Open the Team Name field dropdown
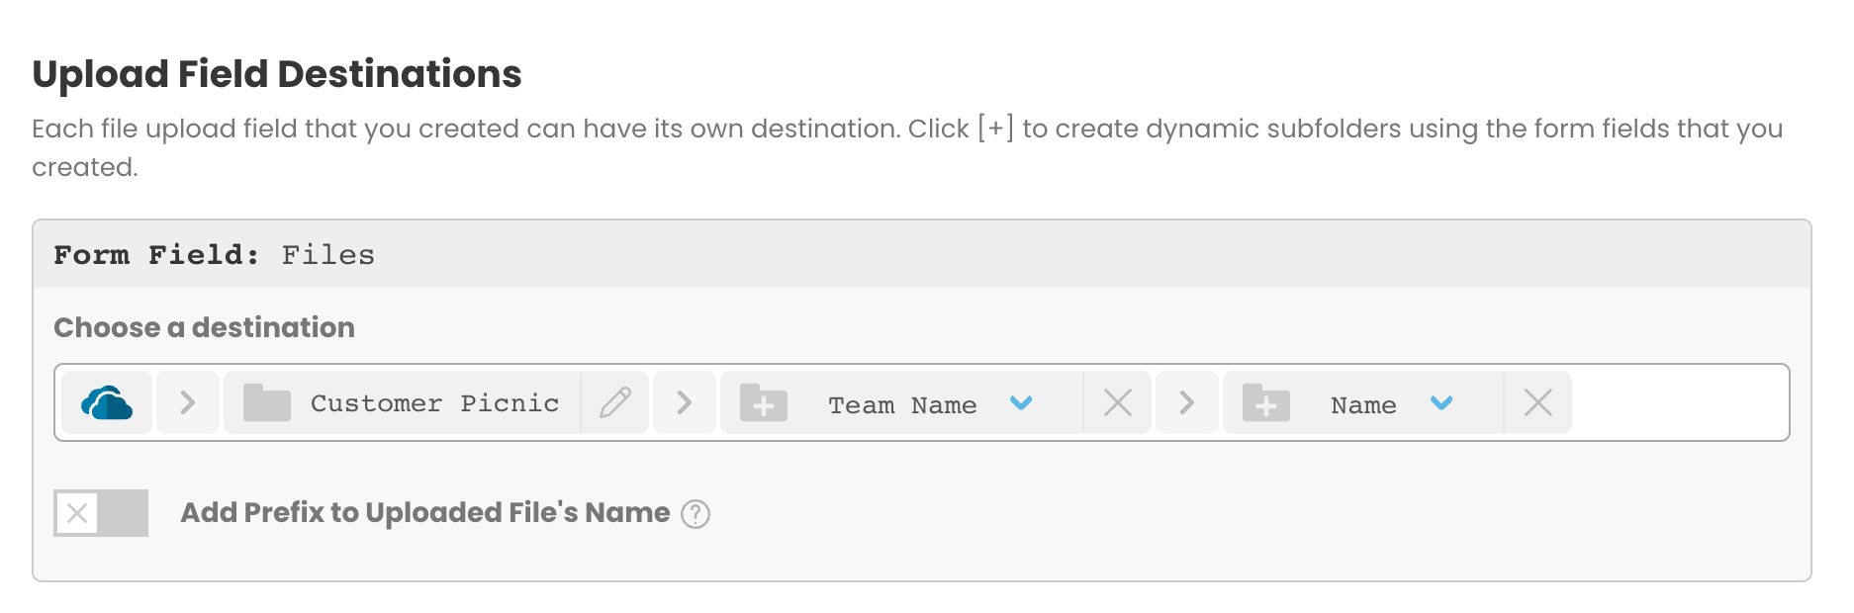This screenshot has height=613, width=1854. coord(1023,403)
